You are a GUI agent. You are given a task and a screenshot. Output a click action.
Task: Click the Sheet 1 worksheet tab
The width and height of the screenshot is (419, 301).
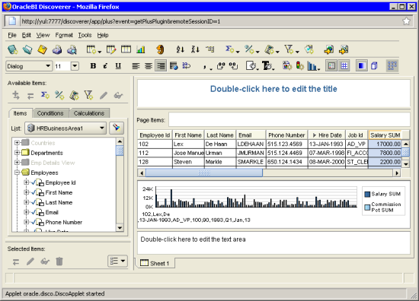(x=155, y=264)
